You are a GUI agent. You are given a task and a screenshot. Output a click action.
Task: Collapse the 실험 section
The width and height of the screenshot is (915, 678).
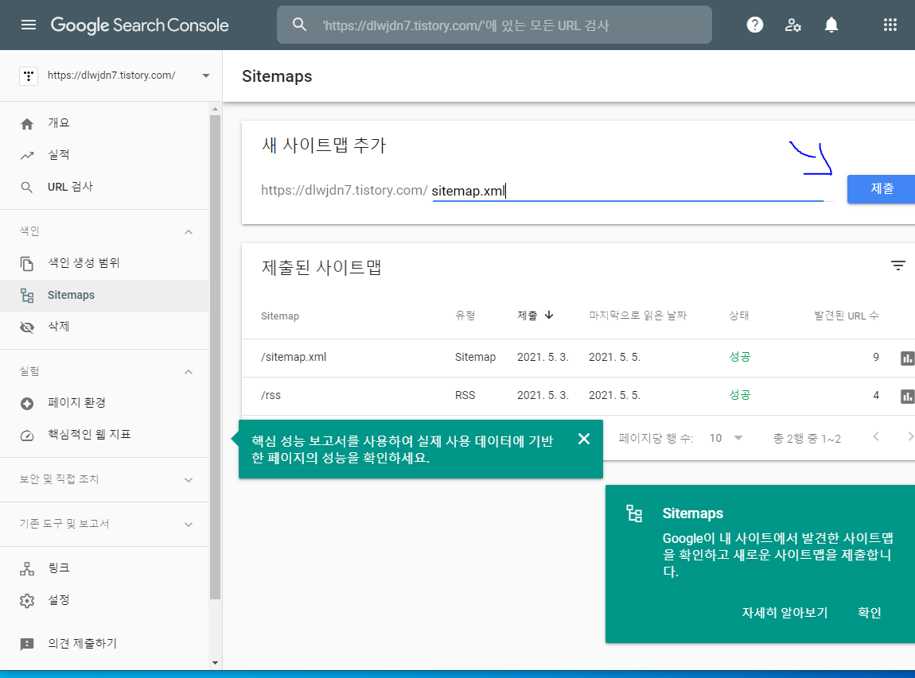[x=189, y=372]
